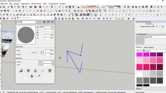Image resolution: width=166 pixels, height=93 pixels.
Task: Open the Инструменты menu
Action: pos(36,4)
